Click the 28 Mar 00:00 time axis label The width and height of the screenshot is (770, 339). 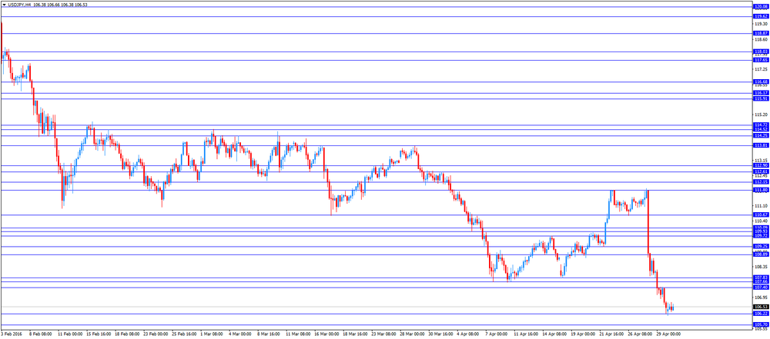(x=413, y=334)
